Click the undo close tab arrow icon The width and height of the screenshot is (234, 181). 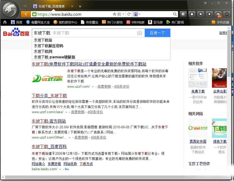tap(25, 6)
